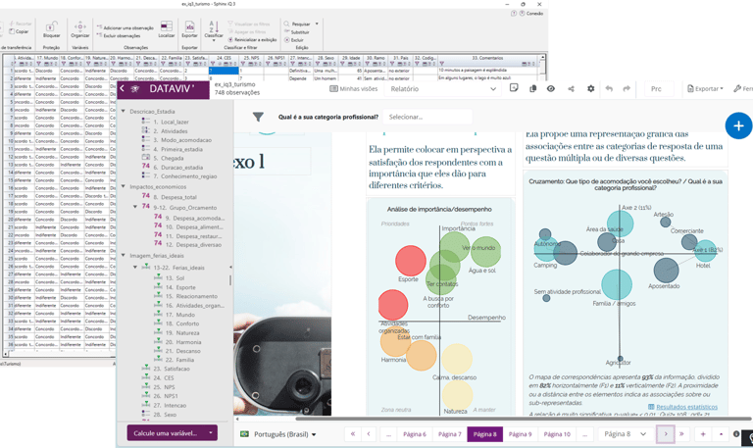Viewport: 753px width, 448px height.
Task: Collapse the Imagem_ferias_ideais tree group
Action: [x=124, y=256]
